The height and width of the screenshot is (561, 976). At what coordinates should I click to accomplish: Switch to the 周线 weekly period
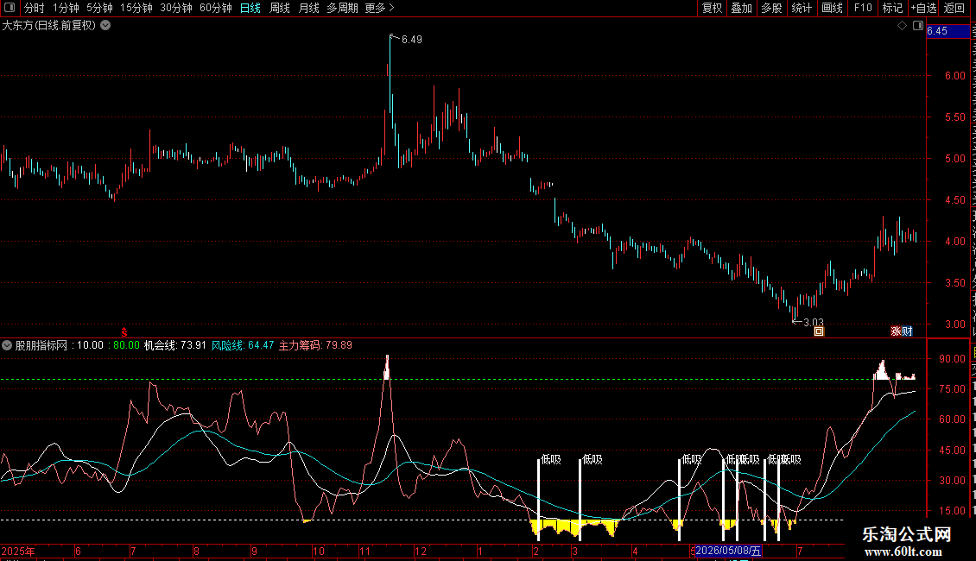280,8
